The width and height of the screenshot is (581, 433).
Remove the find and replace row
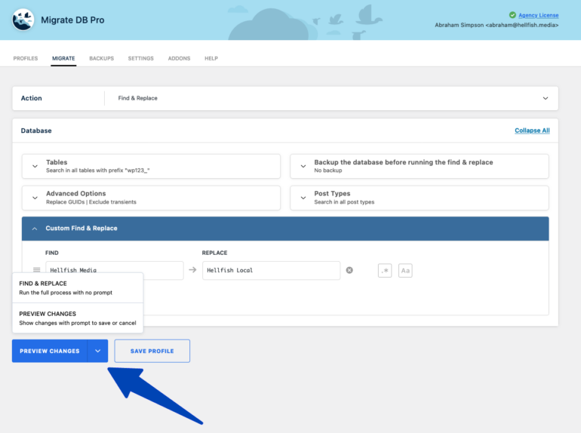(x=349, y=270)
